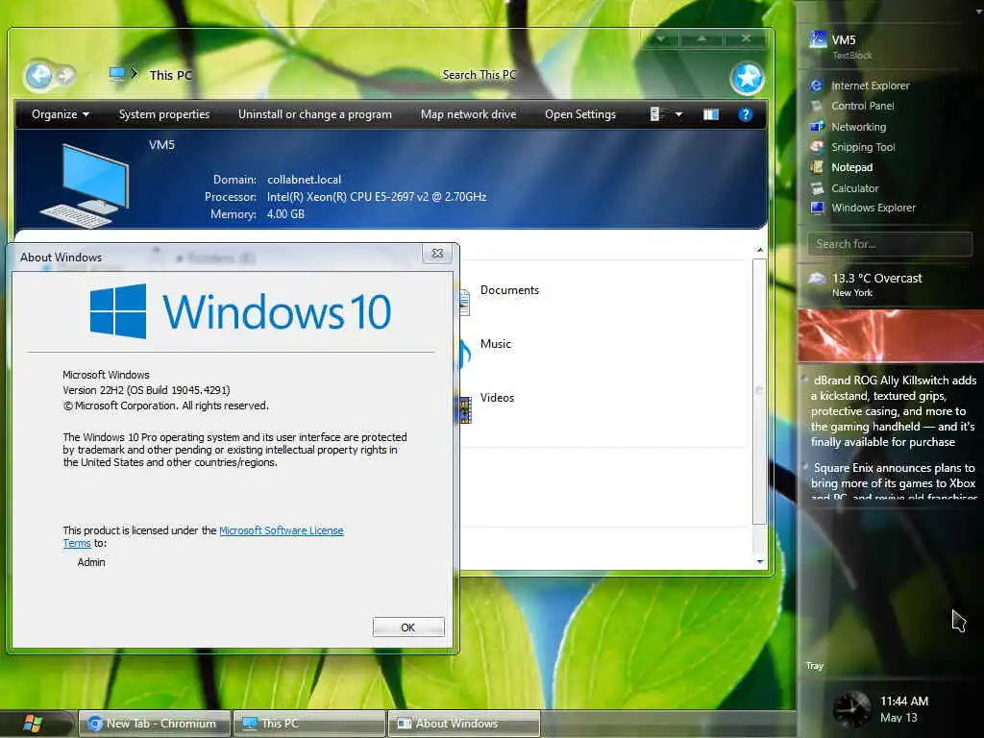Switch to About Windows taskbar button

(x=463, y=724)
